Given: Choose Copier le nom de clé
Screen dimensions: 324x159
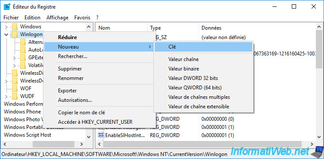Looking at the screenshot, I should point(99,113).
